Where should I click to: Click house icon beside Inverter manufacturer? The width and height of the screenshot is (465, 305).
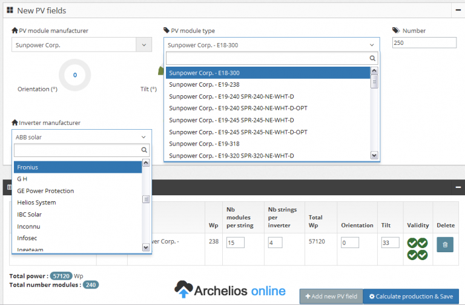[15, 122]
